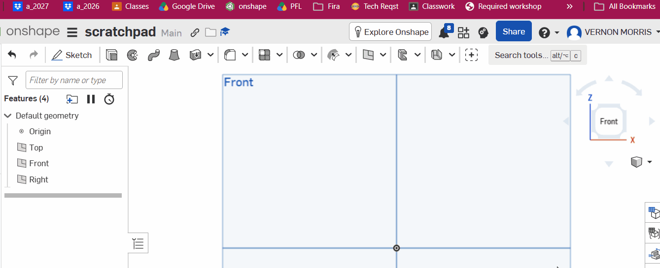This screenshot has width=660, height=268.
Task: Select the Extrude tool
Action: coord(112,55)
